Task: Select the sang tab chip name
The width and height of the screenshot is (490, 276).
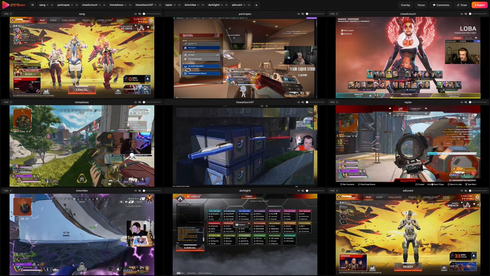Action: pyautogui.click(x=42, y=5)
